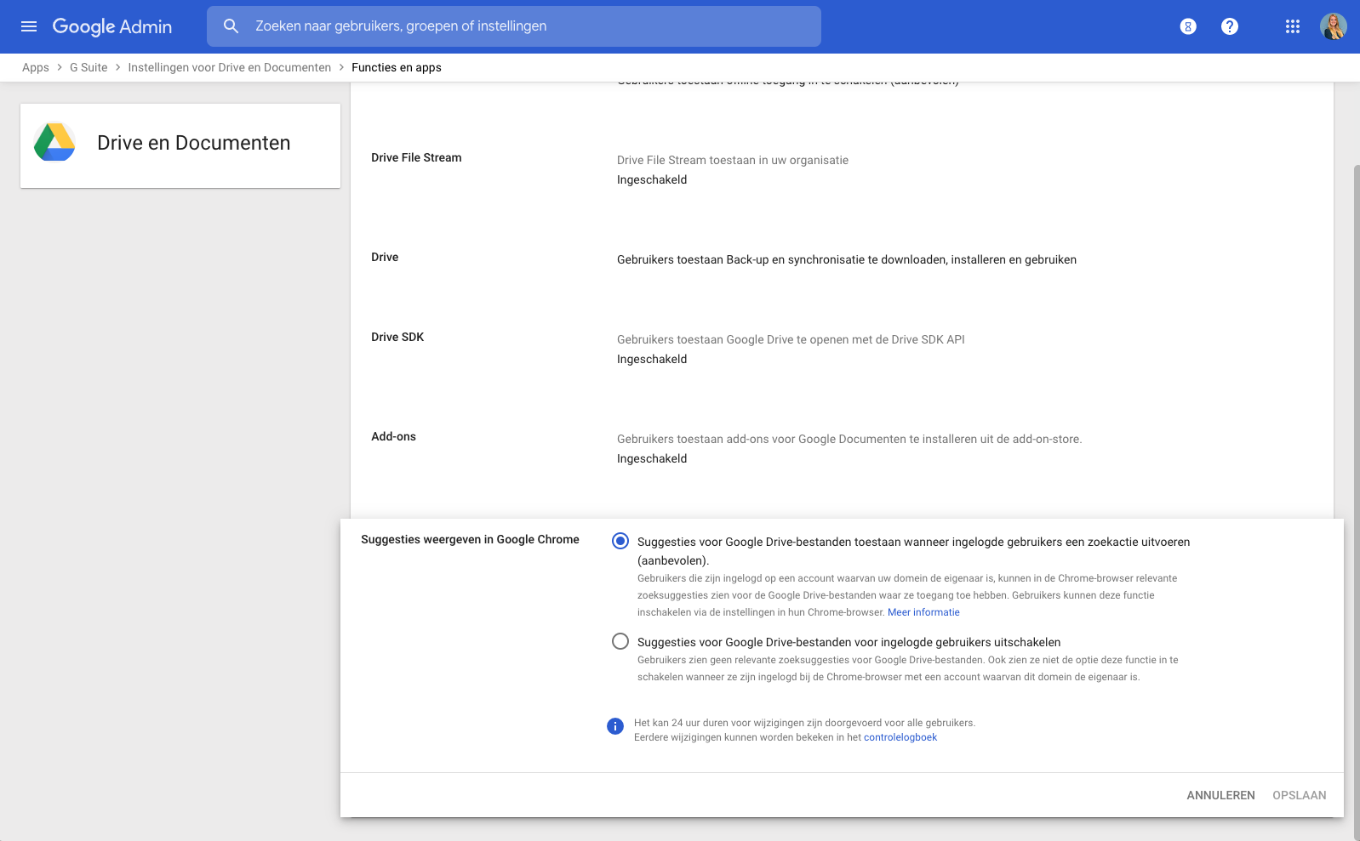Image resolution: width=1360 pixels, height=841 pixels.
Task: Click the blue info icon
Action: coord(615,726)
